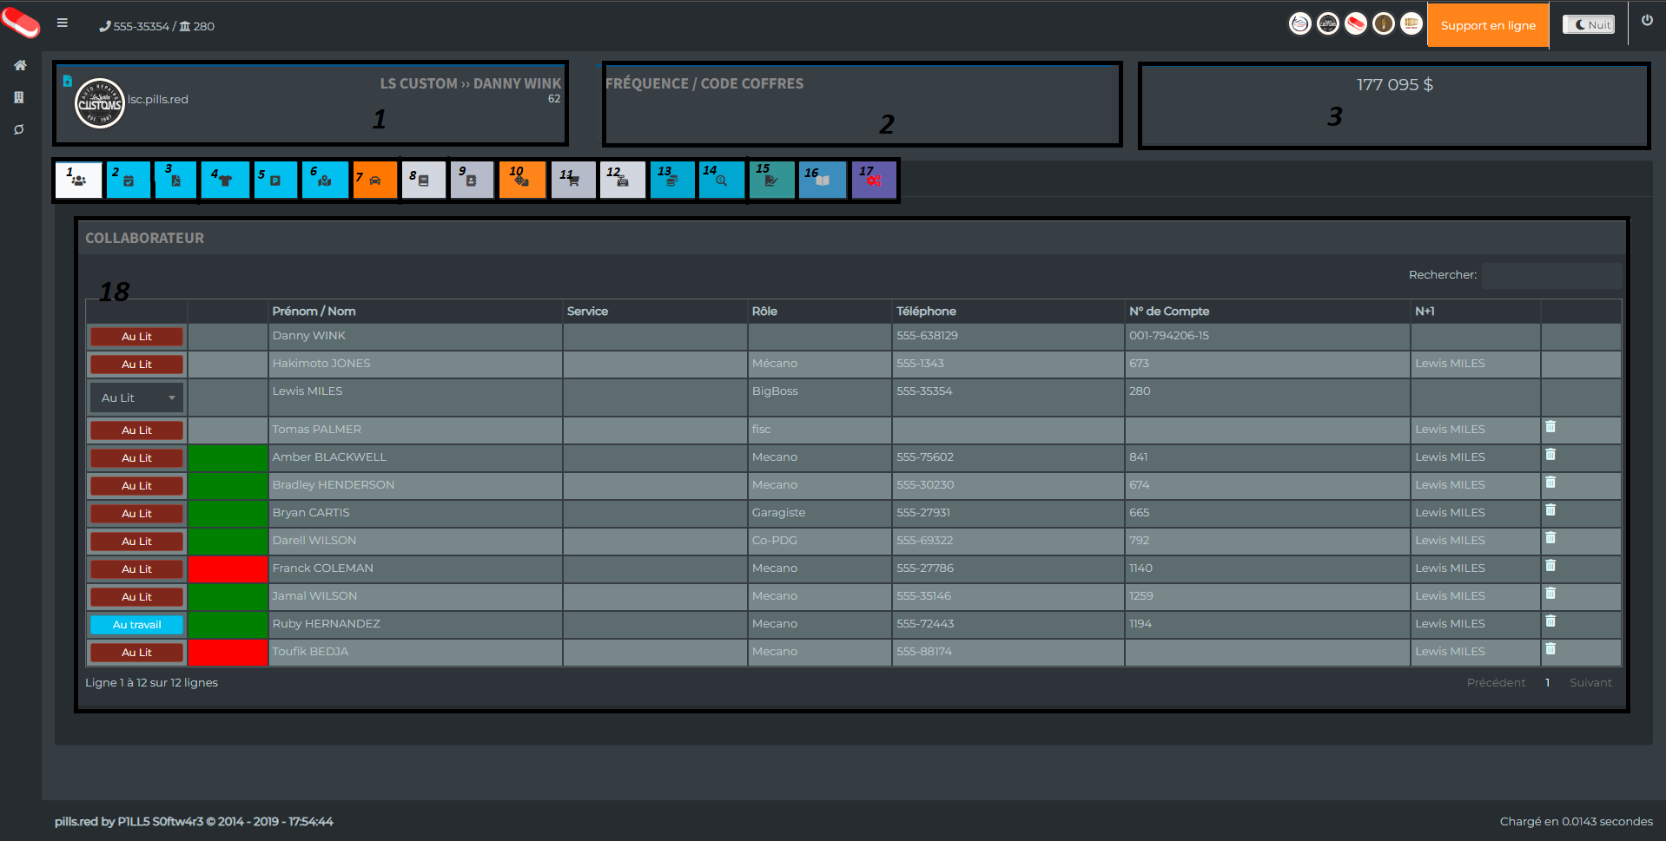1666x841 pixels.
Task: Open the parking tab icon
Action: click(275, 181)
